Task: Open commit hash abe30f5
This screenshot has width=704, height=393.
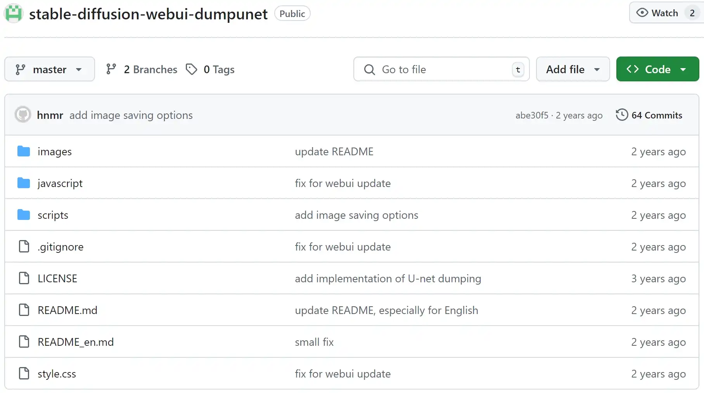Action: tap(532, 115)
